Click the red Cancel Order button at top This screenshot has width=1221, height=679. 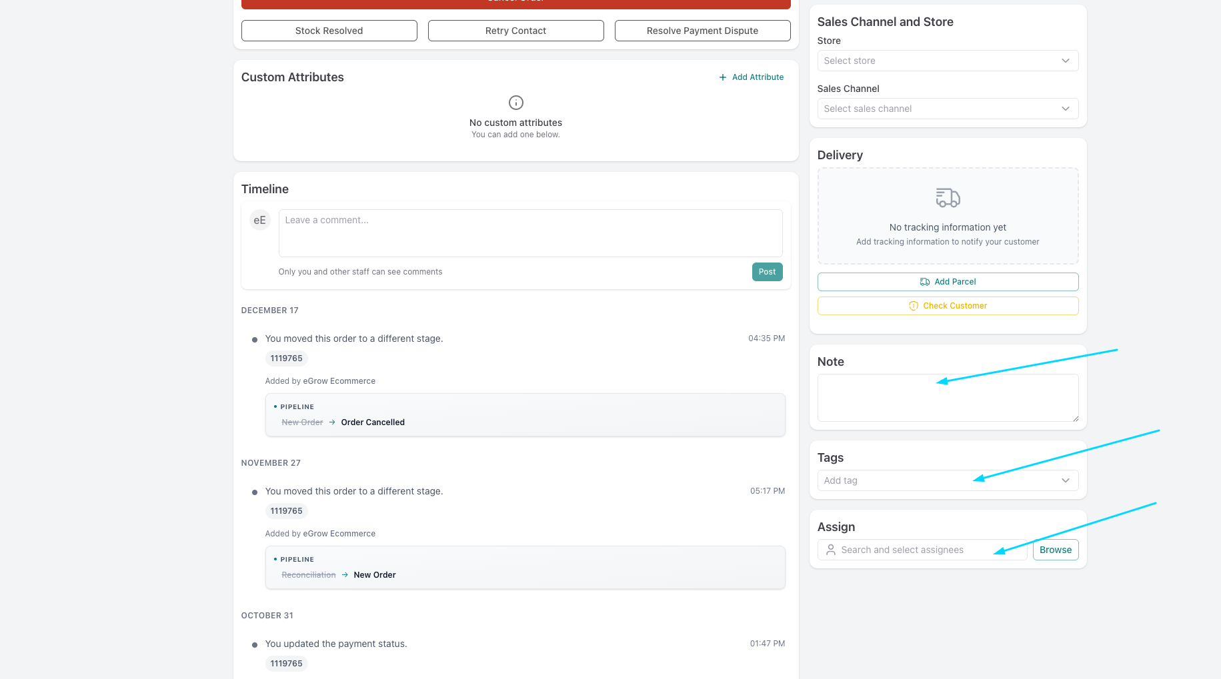coord(515,4)
